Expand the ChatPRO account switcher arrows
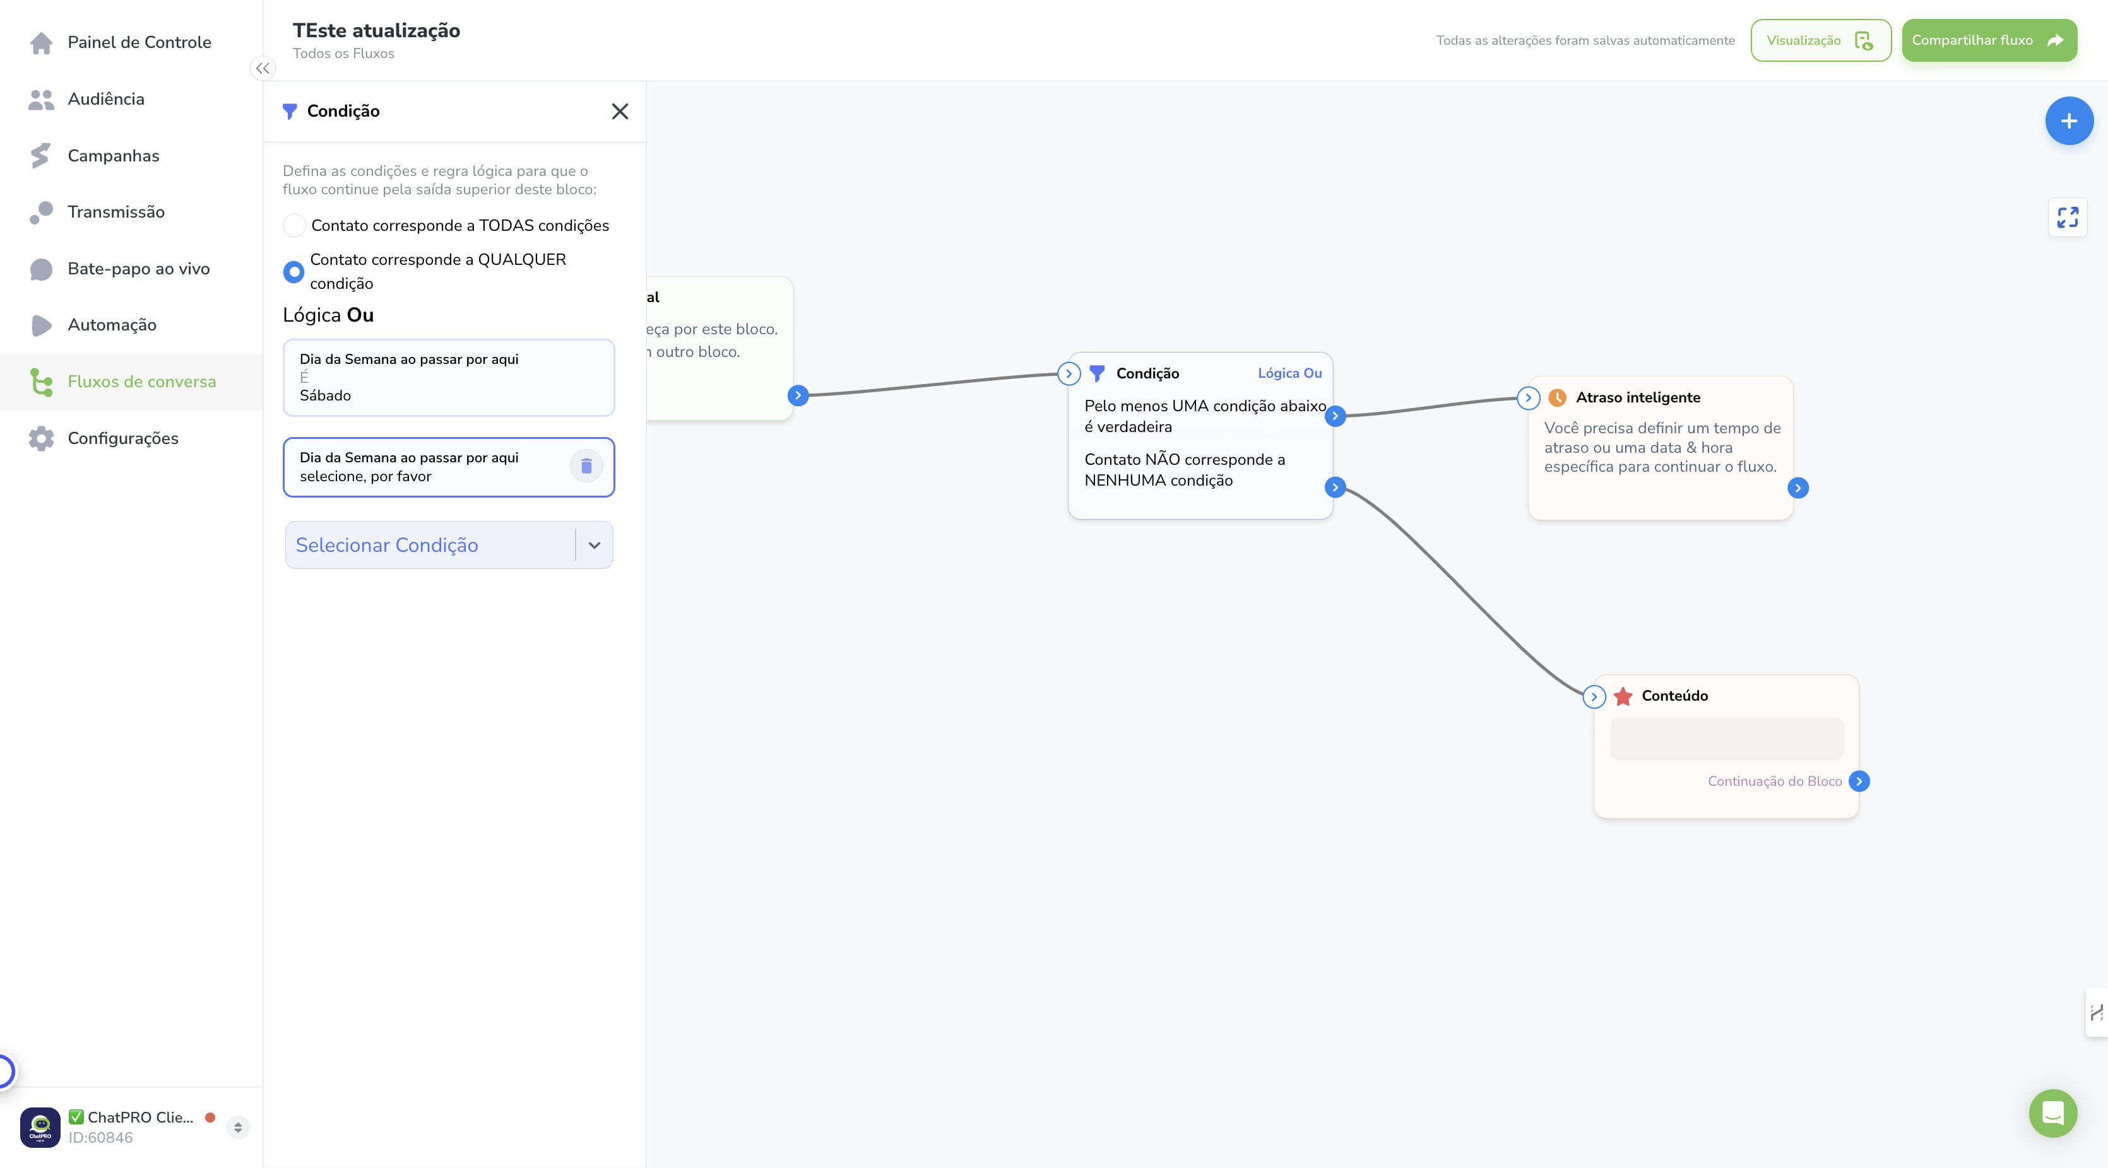 coord(238,1127)
